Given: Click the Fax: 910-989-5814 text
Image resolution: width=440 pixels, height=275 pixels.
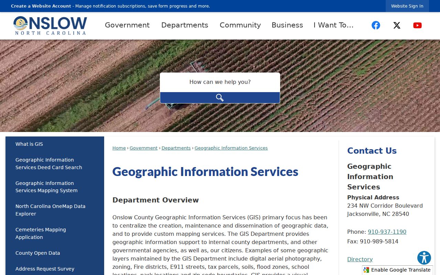Looking at the screenshot, I should click(x=373, y=241).
